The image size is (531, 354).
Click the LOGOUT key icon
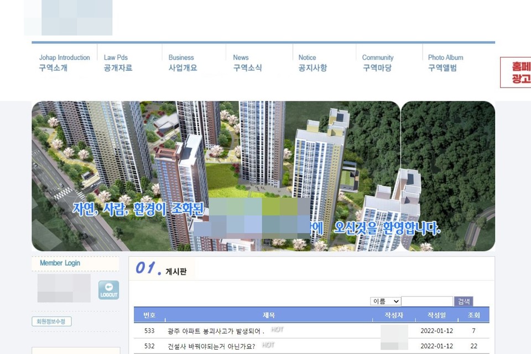[108, 289]
